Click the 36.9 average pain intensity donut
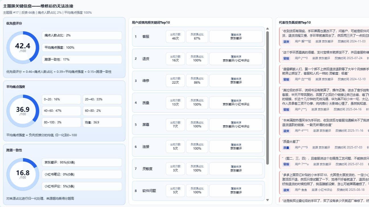The width and height of the screenshot is (369, 207). tap(23, 111)
